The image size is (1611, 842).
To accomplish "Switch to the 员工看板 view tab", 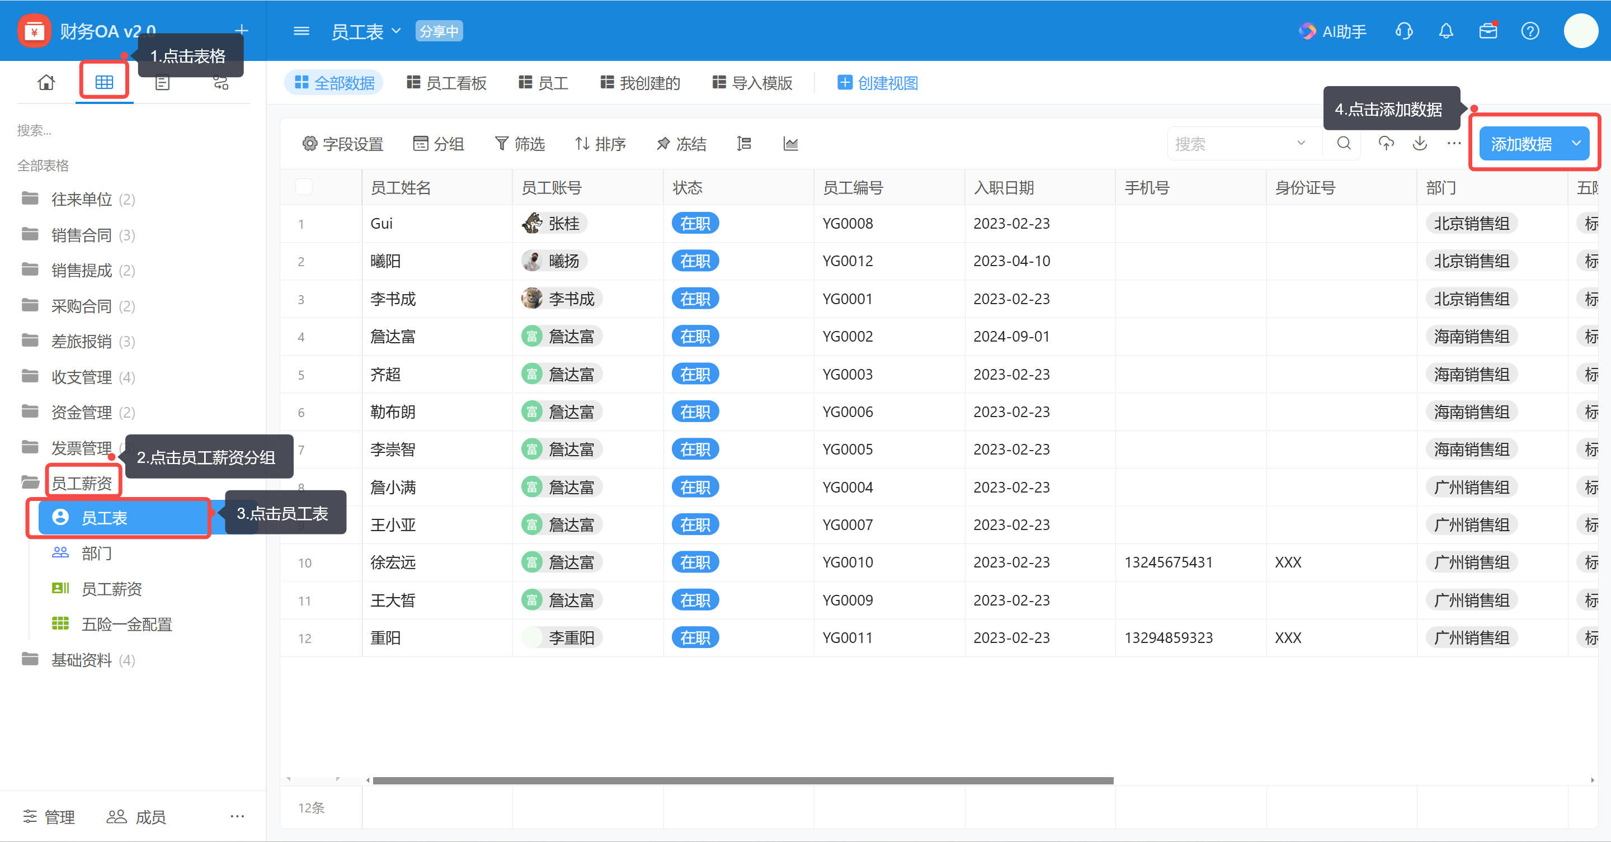I will point(446,83).
